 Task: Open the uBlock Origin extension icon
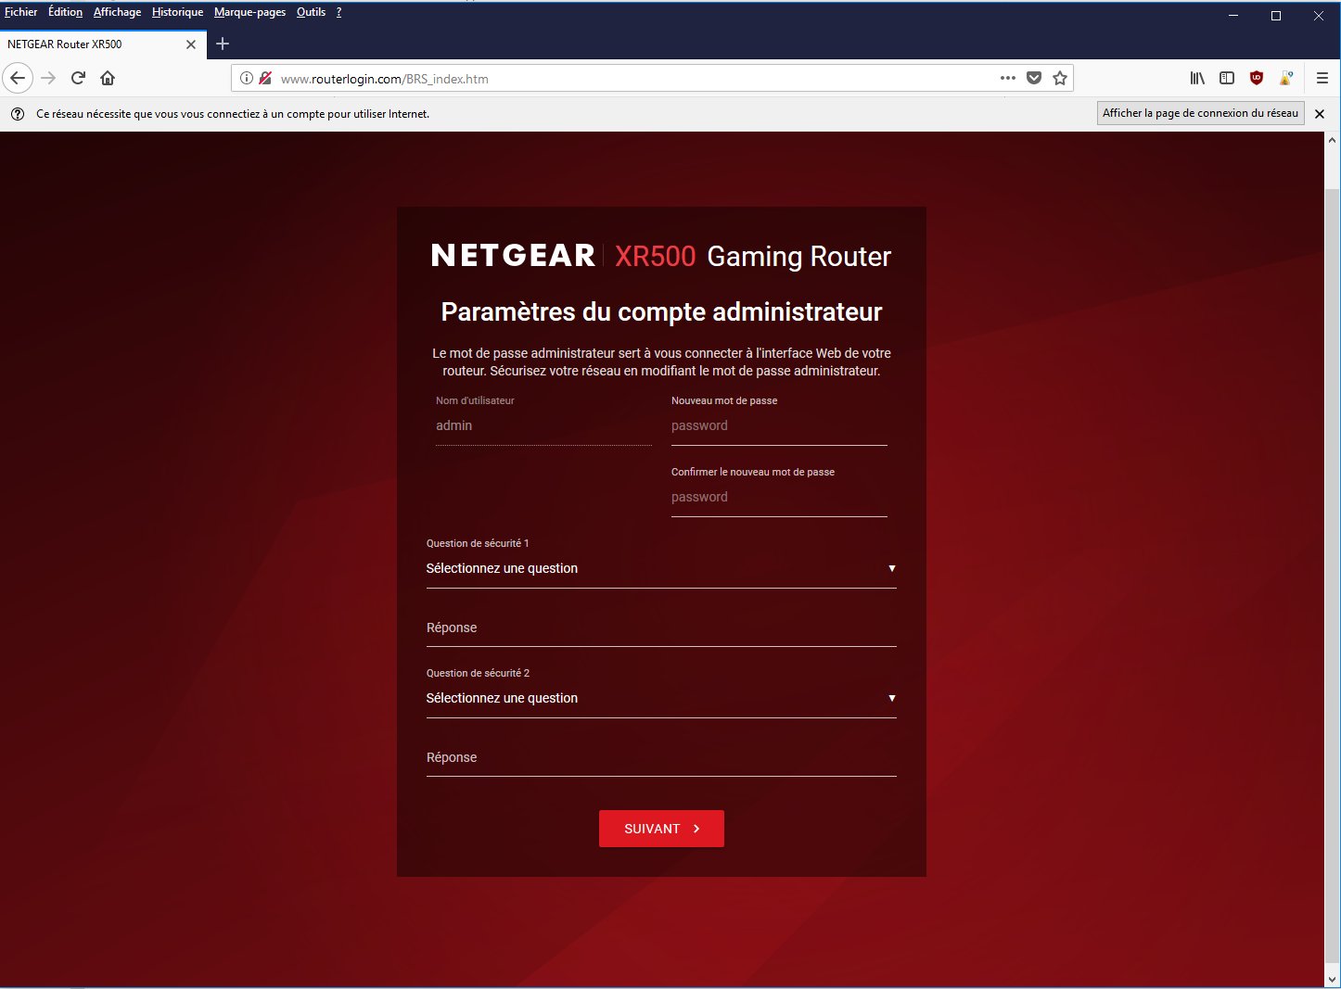tap(1257, 79)
